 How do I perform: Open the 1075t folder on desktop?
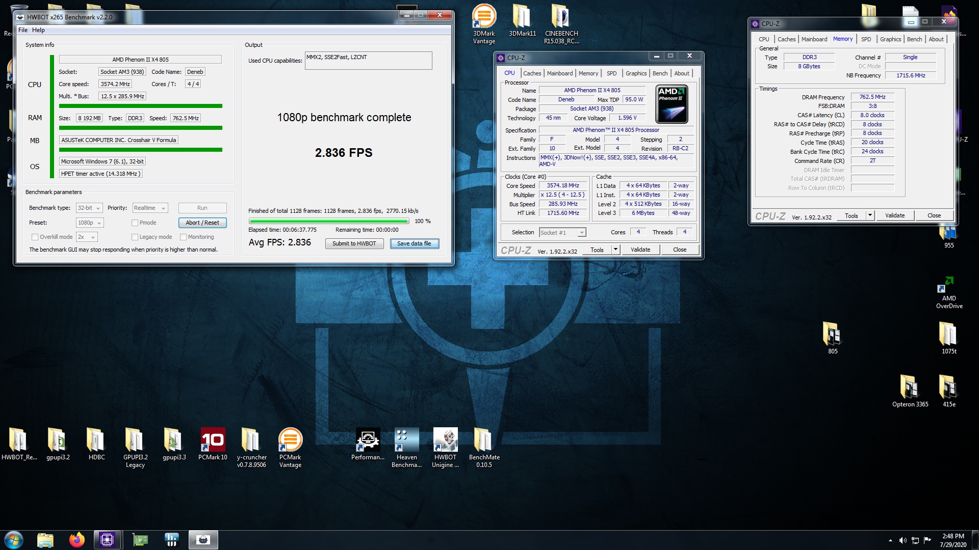tap(948, 338)
